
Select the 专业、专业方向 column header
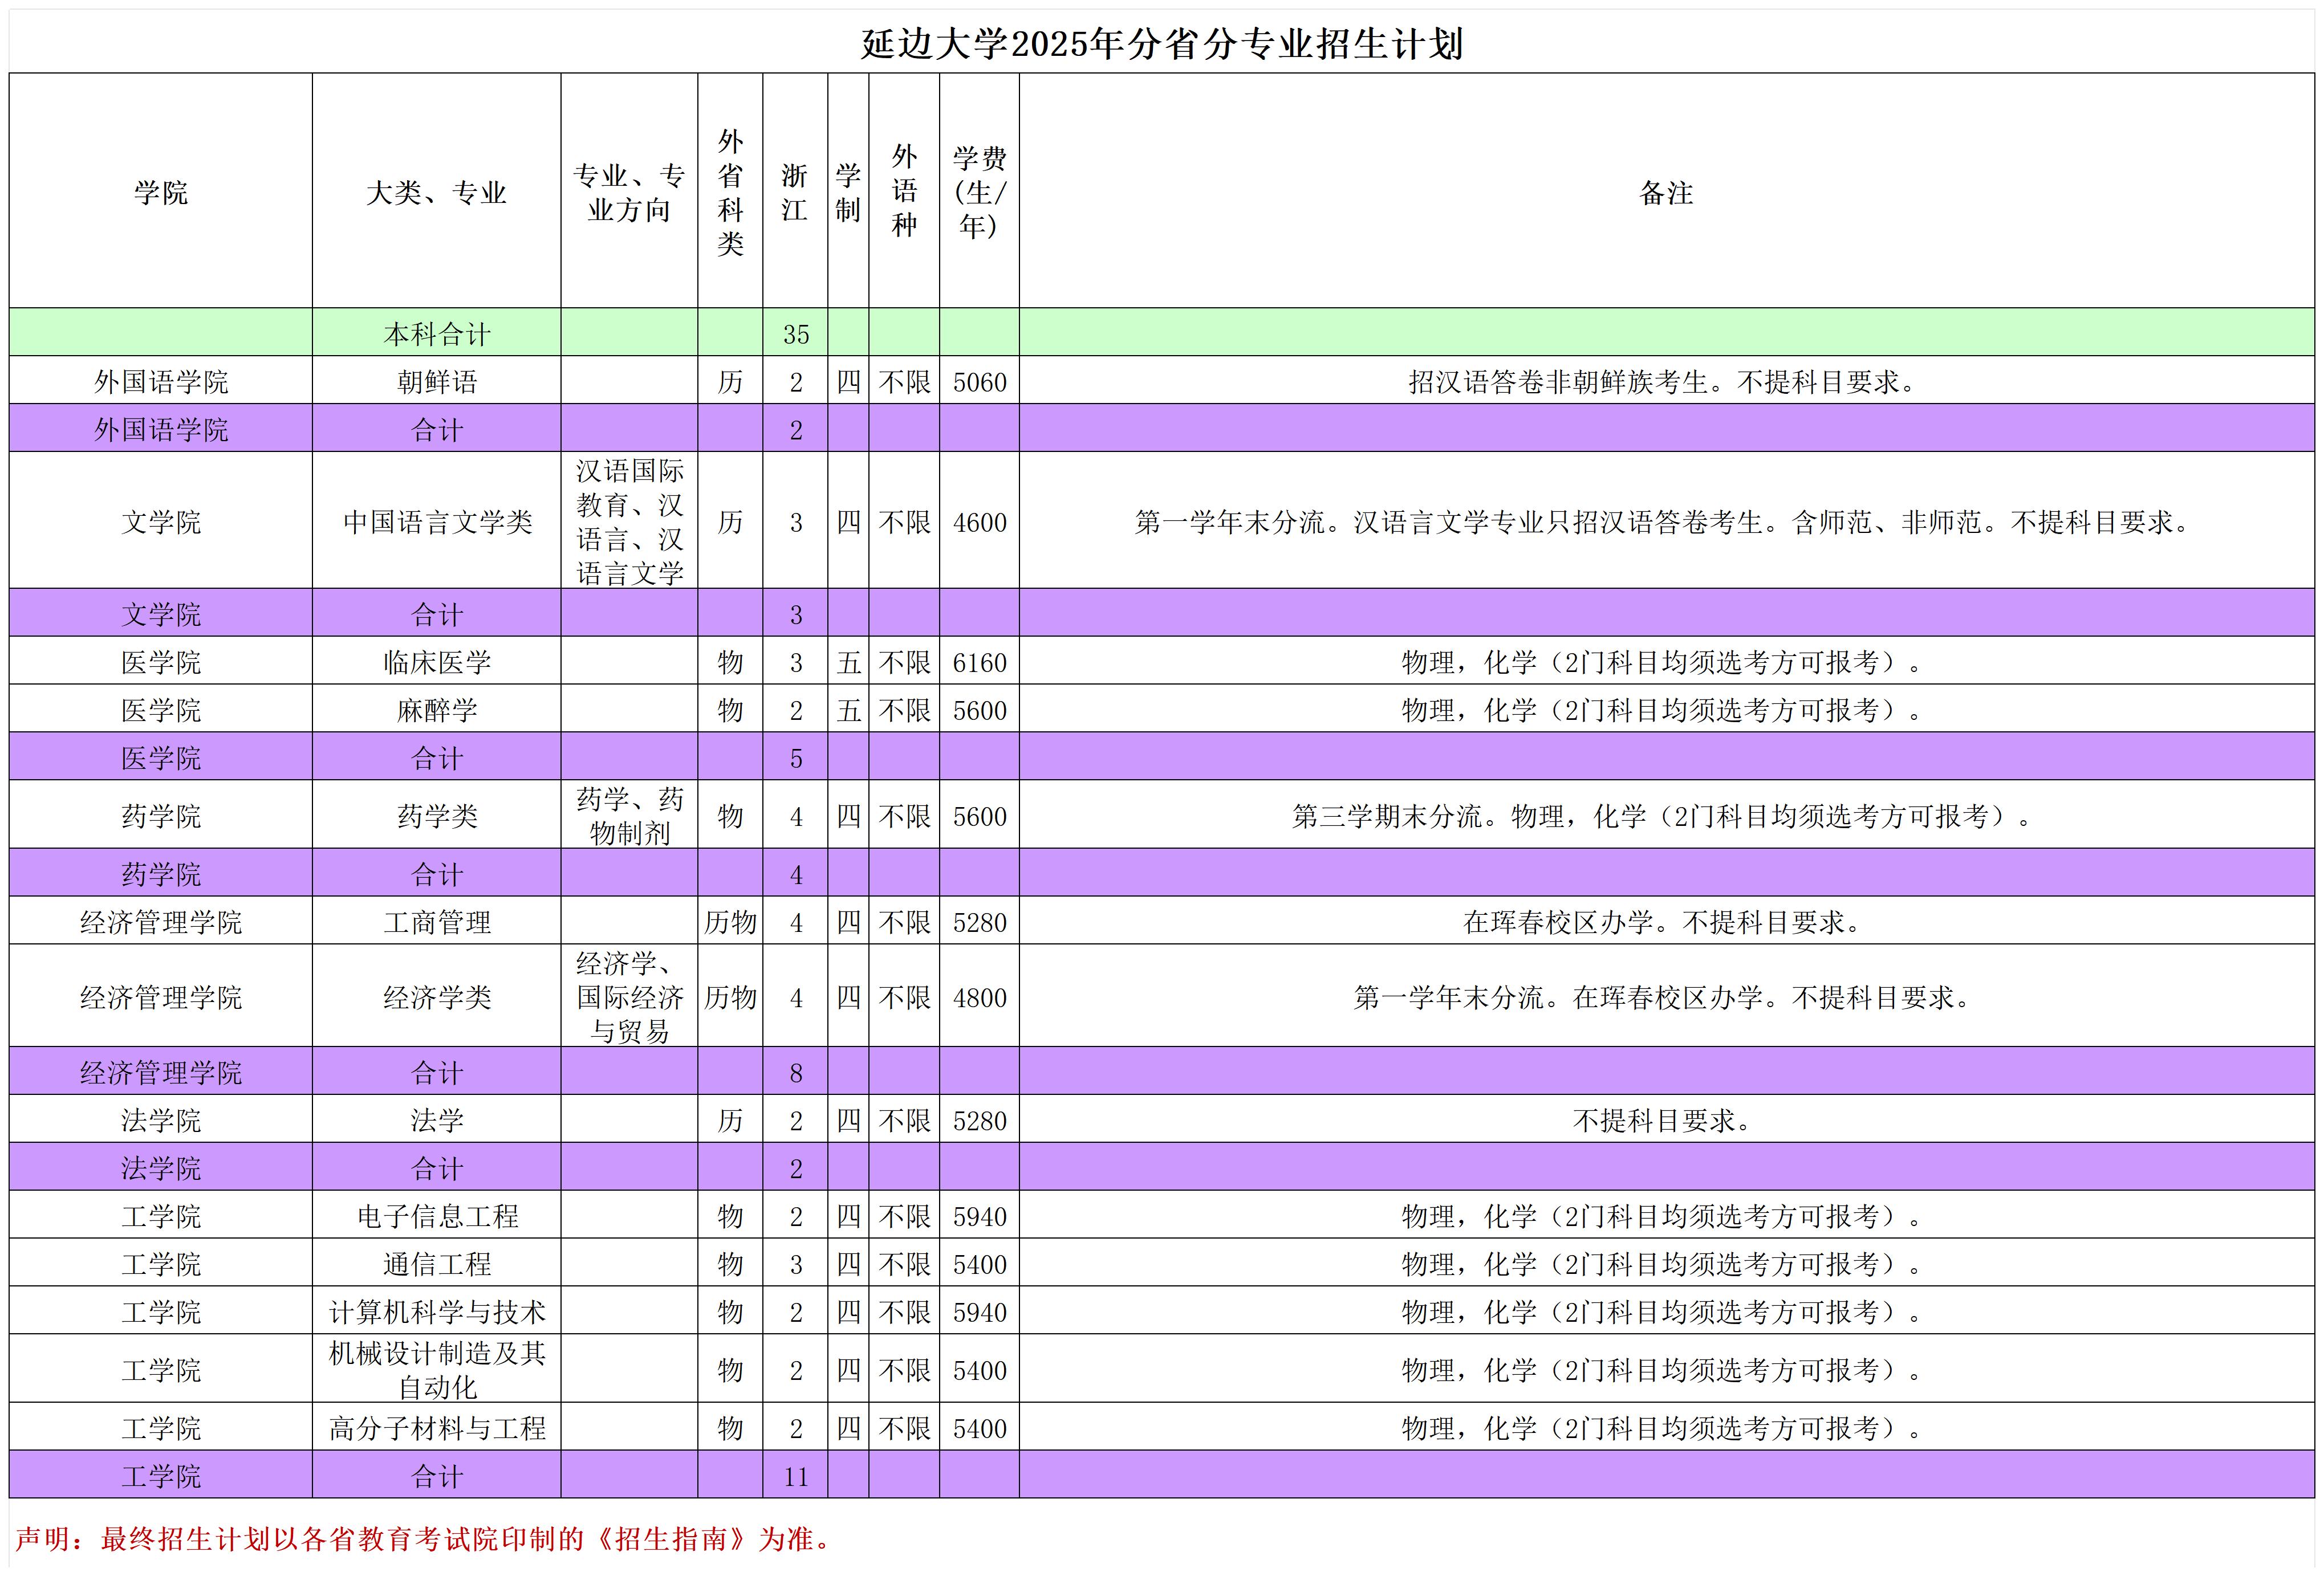click(x=629, y=192)
